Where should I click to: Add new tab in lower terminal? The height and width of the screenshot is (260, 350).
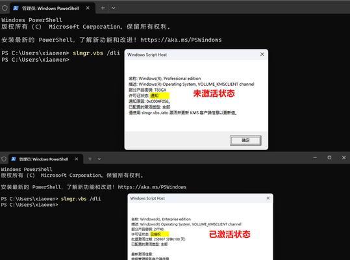[x=90, y=159]
